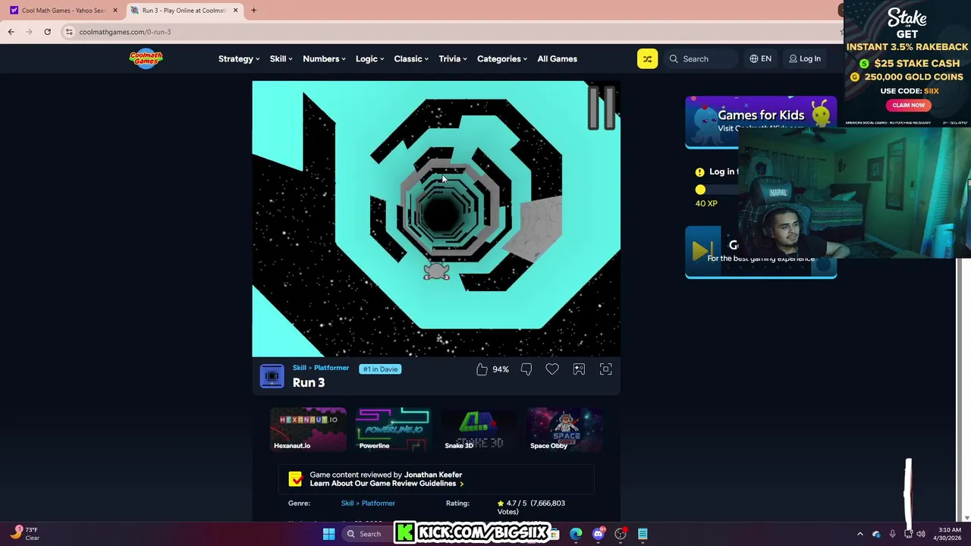The height and width of the screenshot is (546, 971).
Task: Open the weather widget in the taskbar
Action: 25,533
